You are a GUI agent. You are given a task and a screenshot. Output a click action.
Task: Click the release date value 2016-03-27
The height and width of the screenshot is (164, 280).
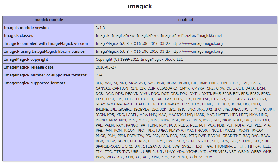point(106,67)
